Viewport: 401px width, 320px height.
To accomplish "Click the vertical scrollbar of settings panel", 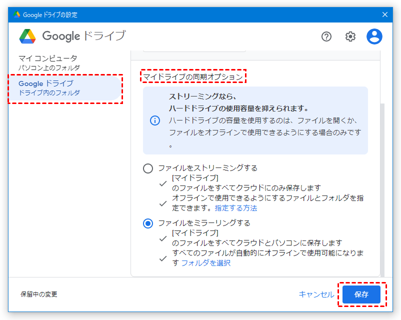I will (382, 189).
